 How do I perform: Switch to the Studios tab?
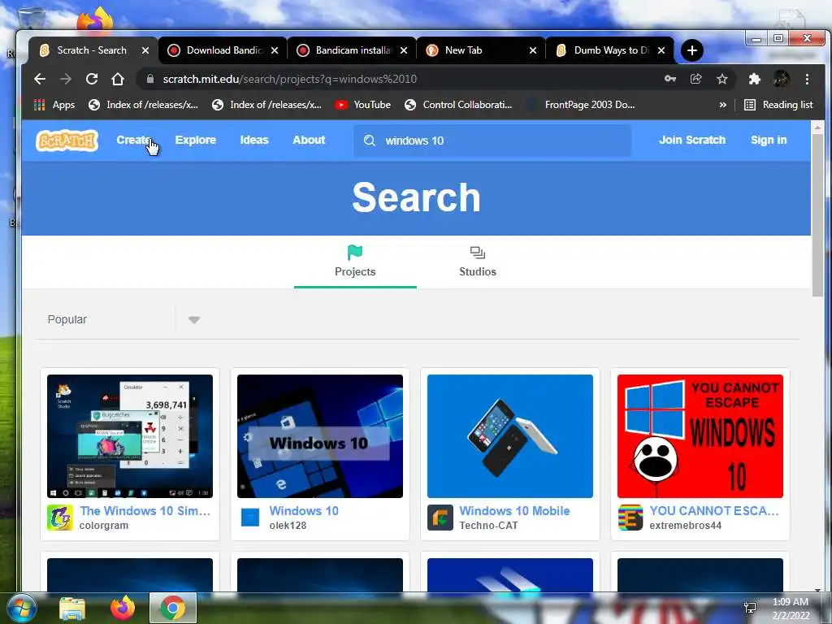(x=478, y=262)
